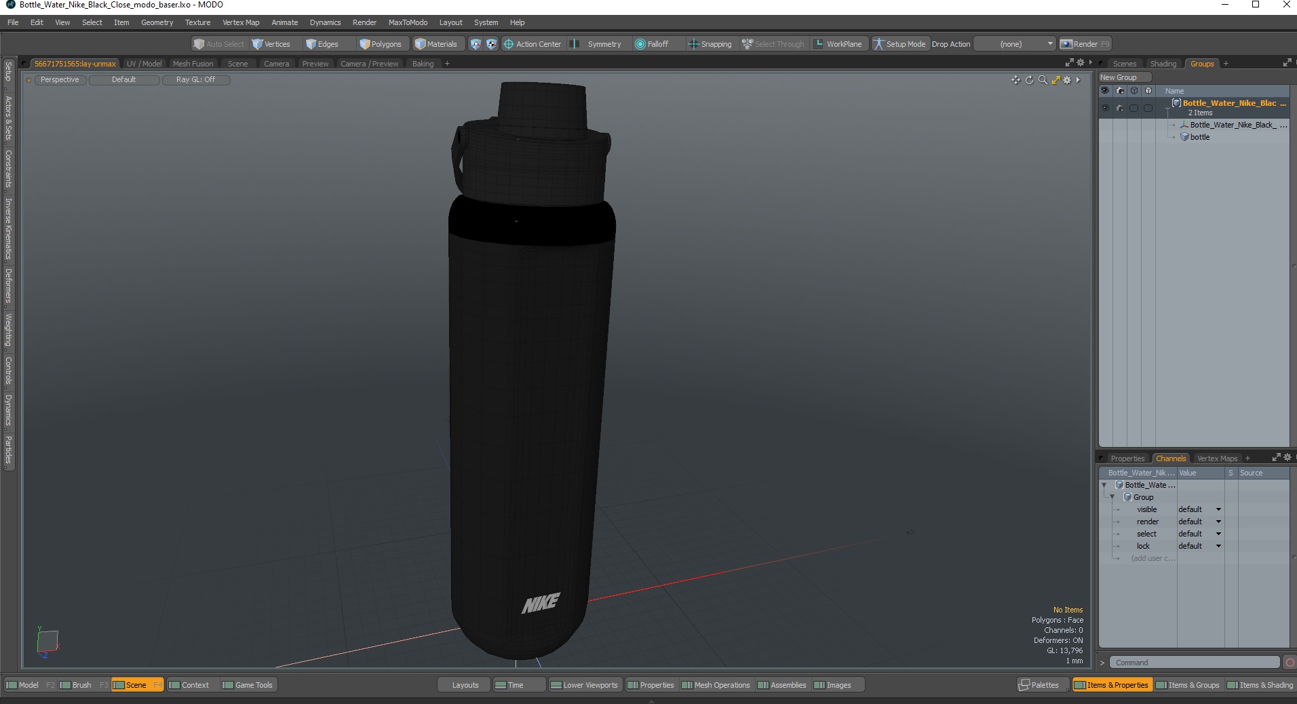The image size is (1297, 704).
Task: Click the Items selection mode cube icon
Action: [476, 44]
